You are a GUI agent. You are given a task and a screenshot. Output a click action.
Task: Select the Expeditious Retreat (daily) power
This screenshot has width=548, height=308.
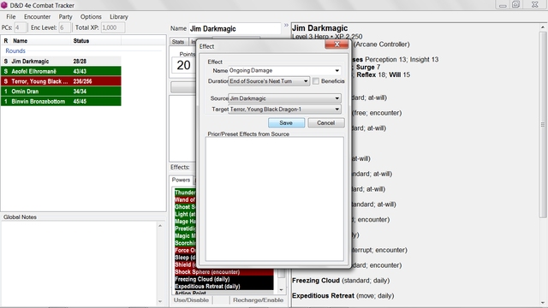223,287
